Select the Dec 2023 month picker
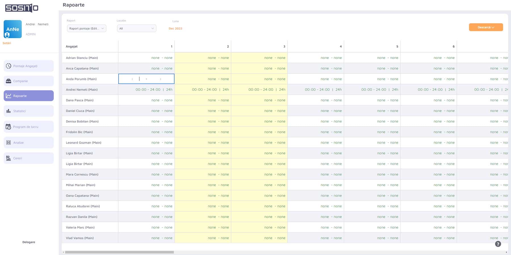Screen dimensions: 511x255 coord(175,28)
